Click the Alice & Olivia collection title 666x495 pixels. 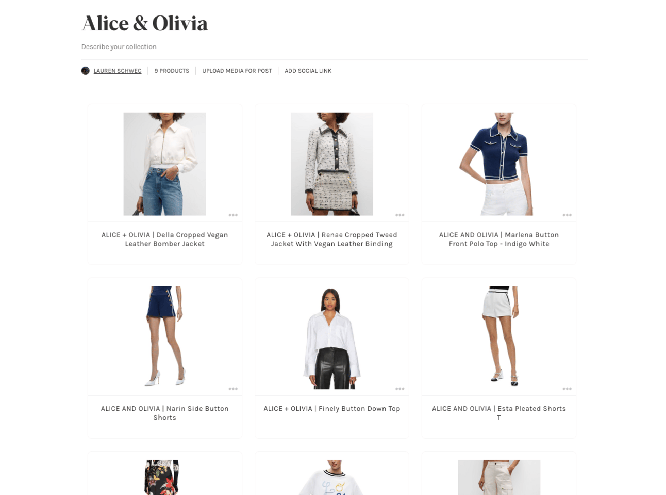click(145, 23)
